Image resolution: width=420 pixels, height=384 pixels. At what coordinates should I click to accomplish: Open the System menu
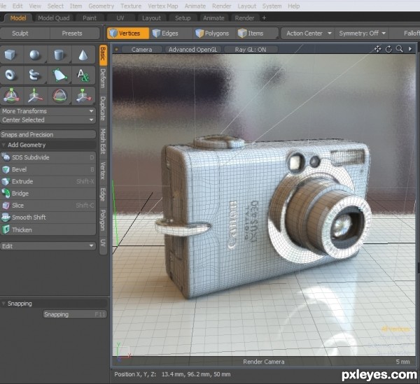[272, 6]
